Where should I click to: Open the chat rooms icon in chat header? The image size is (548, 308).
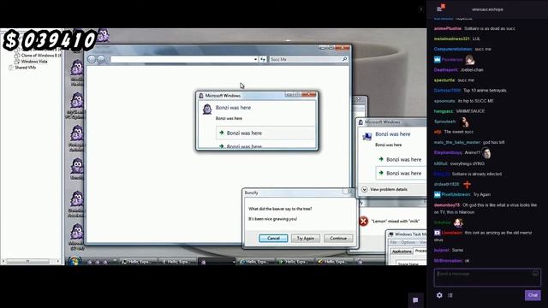pyautogui.click(x=440, y=9)
